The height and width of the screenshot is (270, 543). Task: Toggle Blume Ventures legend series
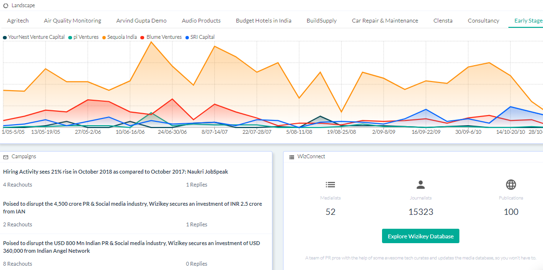[x=161, y=37]
